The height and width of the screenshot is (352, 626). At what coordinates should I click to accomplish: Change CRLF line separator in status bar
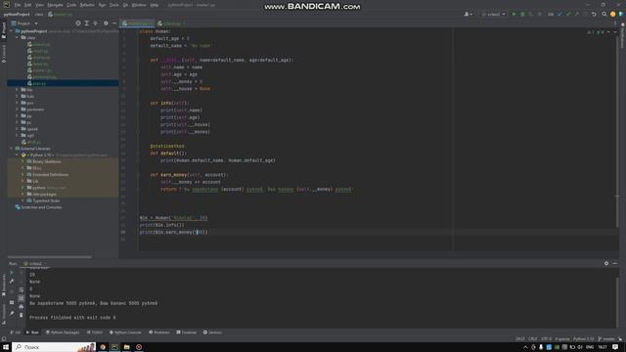tap(533, 339)
